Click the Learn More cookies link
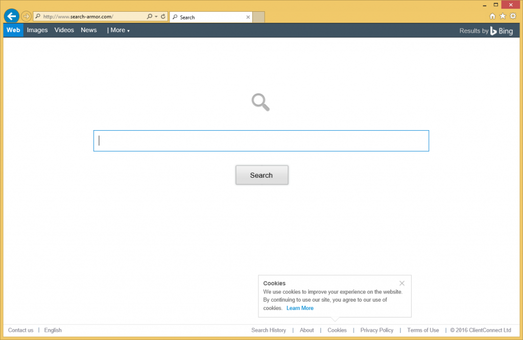This screenshot has width=523, height=340. [300, 308]
